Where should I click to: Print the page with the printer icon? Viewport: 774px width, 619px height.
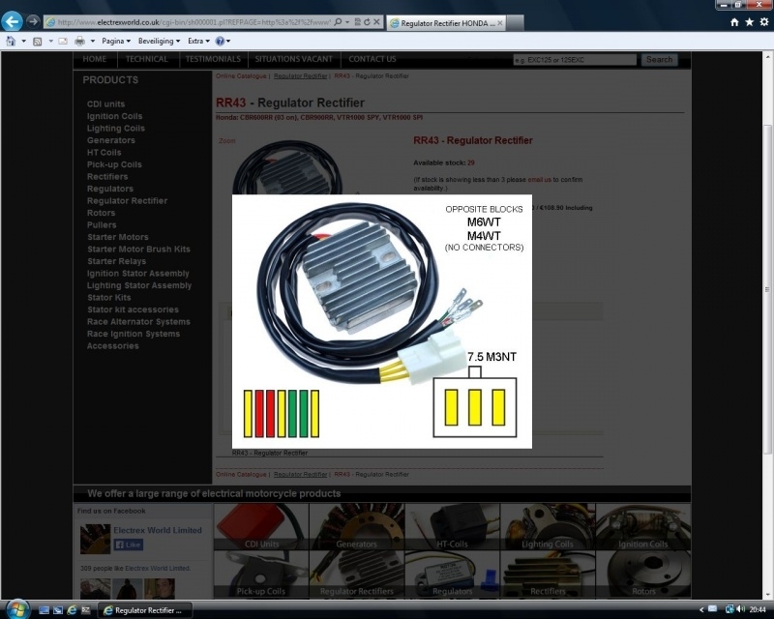coord(79,41)
